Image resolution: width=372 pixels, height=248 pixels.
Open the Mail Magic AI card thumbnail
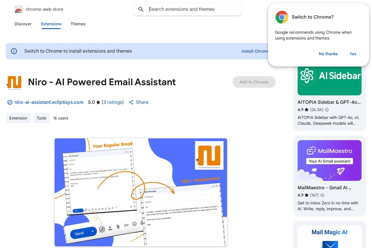click(330, 237)
